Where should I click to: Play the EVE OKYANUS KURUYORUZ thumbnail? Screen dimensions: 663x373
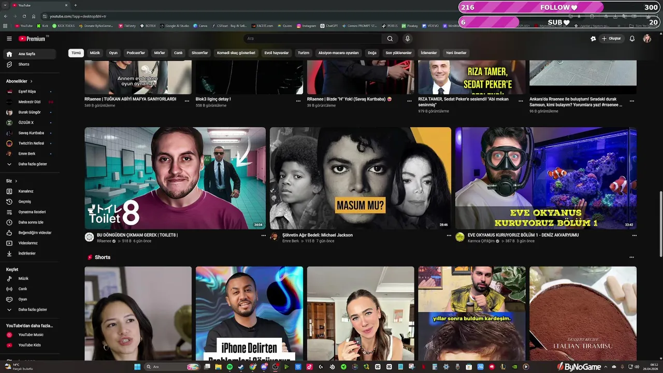pyautogui.click(x=546, y=178)
